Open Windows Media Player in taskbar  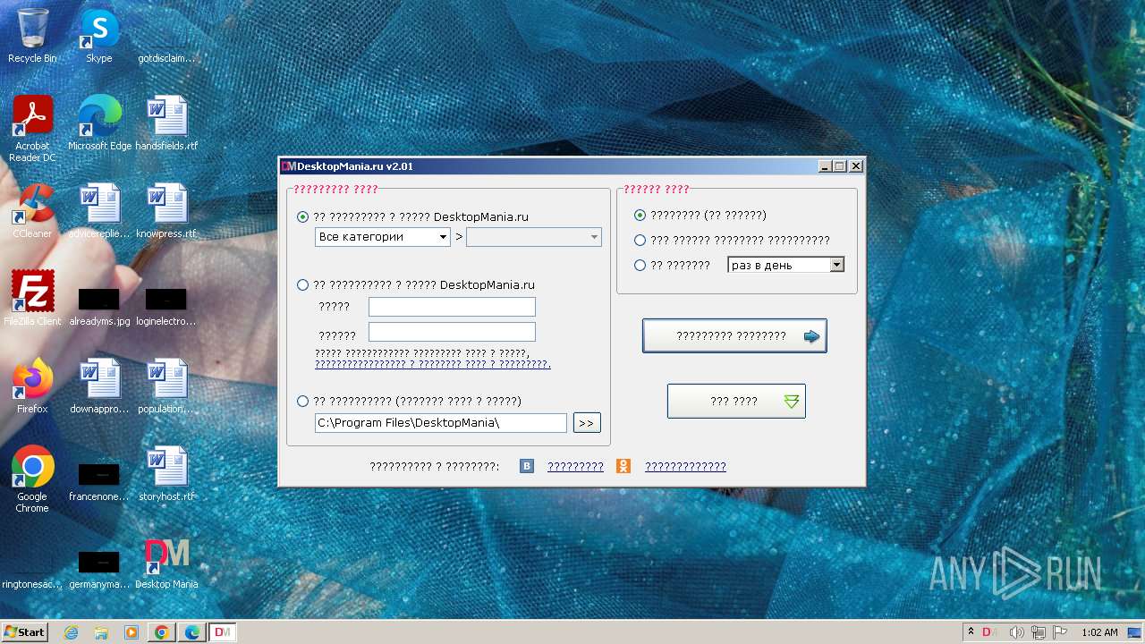(x=131, y=632)
